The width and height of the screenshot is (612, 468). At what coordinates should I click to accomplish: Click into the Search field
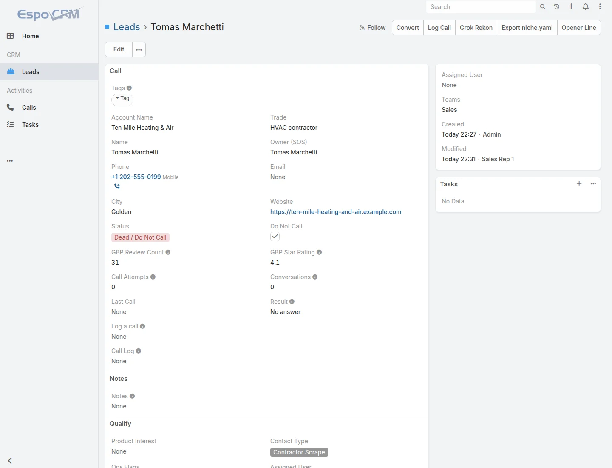(481, 7)
